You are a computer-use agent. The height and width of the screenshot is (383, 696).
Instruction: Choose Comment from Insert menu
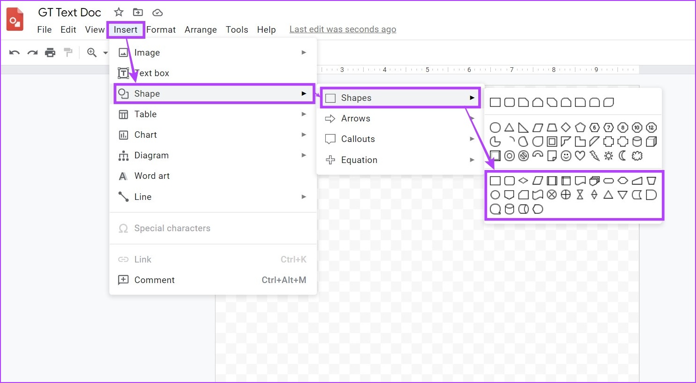click(213, 280)
